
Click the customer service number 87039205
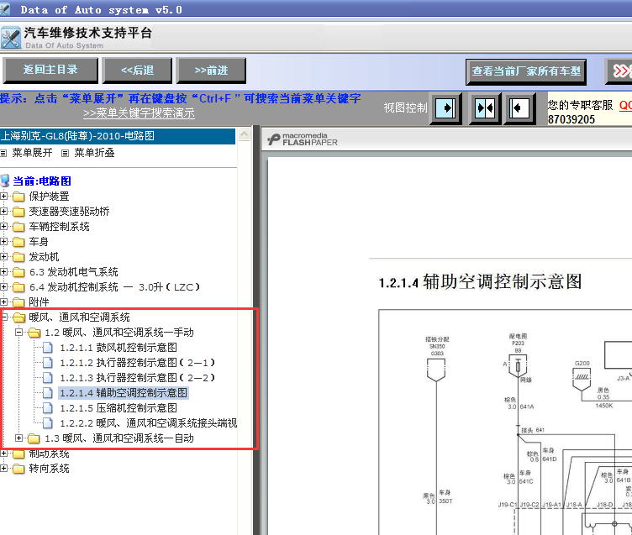click(x=571, y=119)
